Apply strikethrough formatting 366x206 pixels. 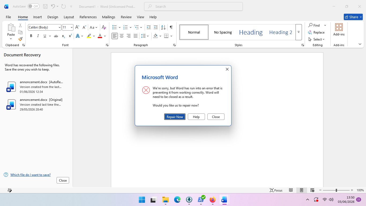[56, 36]
